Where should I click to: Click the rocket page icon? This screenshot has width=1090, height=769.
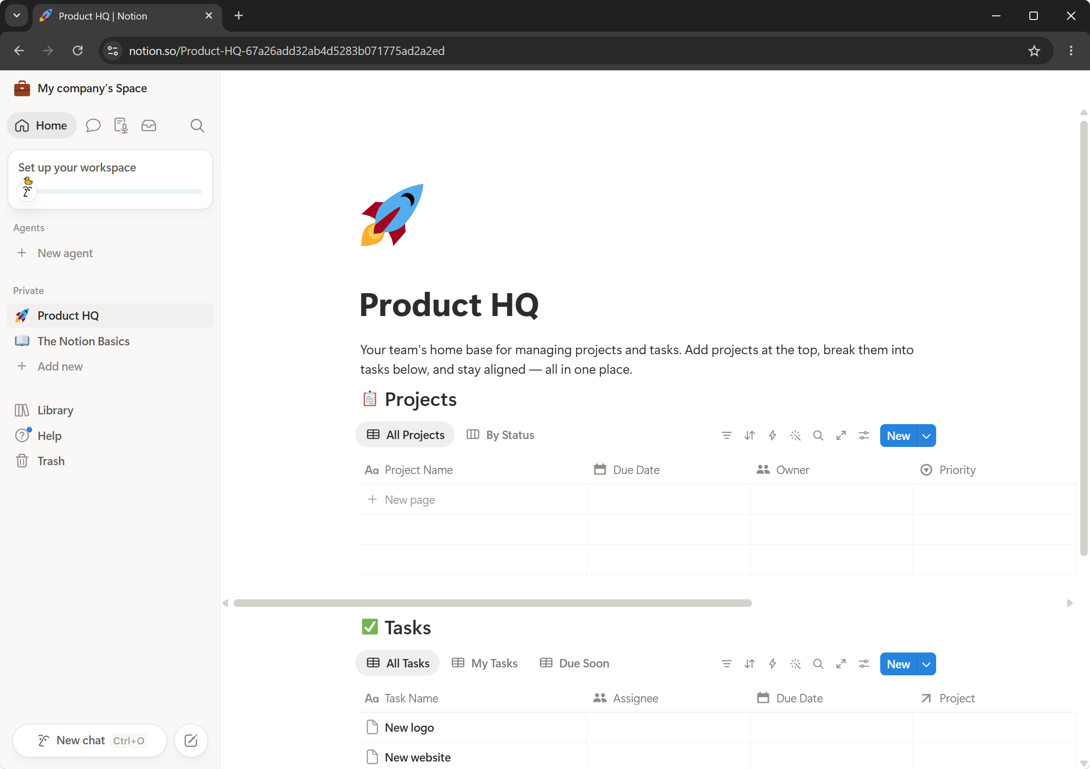(392, 215)
